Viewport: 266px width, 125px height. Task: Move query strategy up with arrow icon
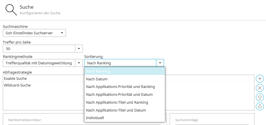(x=260, y=97)
